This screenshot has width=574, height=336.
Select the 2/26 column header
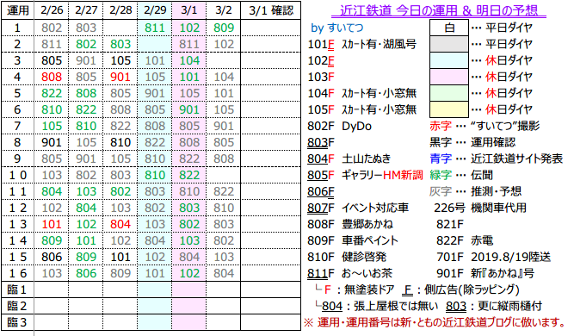(x=52, y=10)
